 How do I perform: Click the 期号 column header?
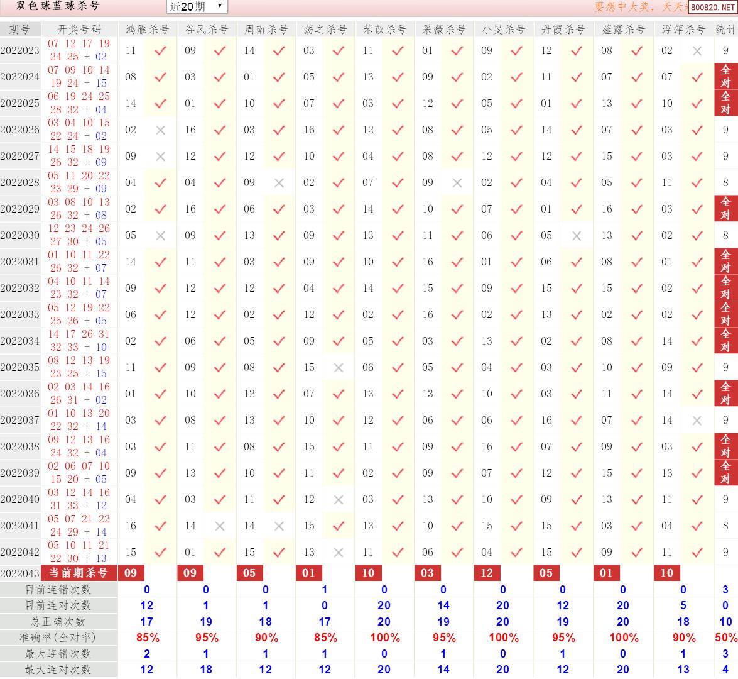click(x=19, y=29)
